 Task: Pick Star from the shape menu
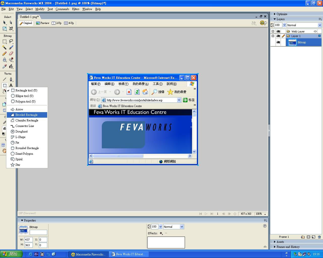27,165
